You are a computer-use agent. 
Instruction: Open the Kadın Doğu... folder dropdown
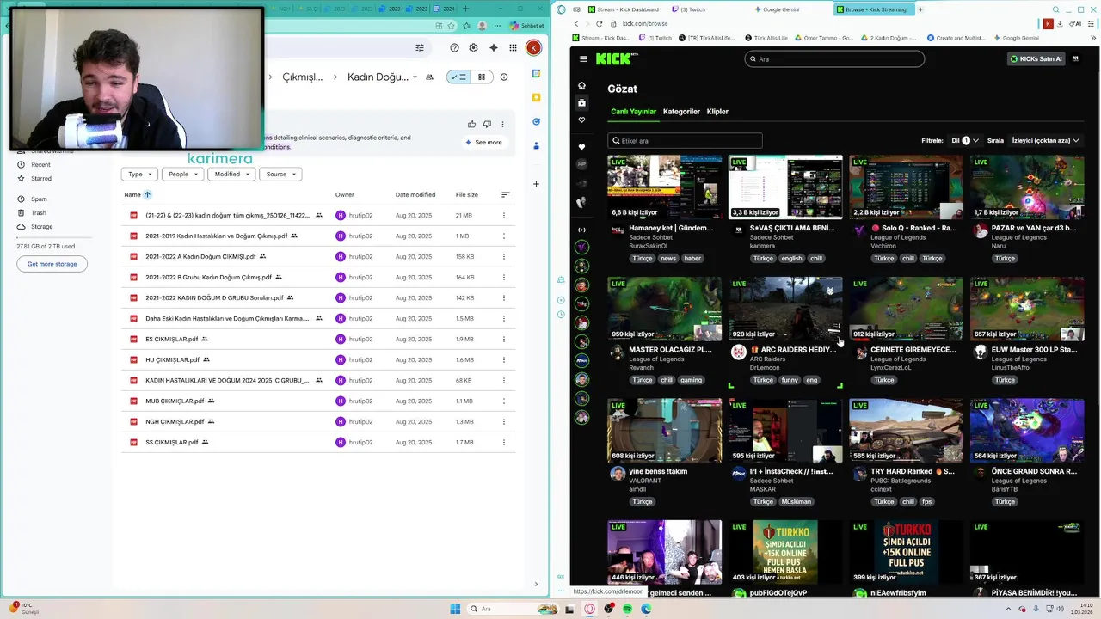(415, 77)
